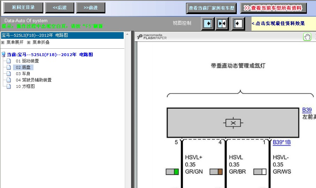
Task: Select the tree root 当前:宝马--525LI(F18)
Action: 50,54
